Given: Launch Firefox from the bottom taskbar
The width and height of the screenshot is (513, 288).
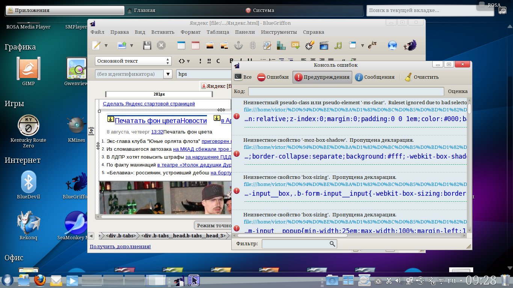Looking at the screenshot, I should 39,280.
